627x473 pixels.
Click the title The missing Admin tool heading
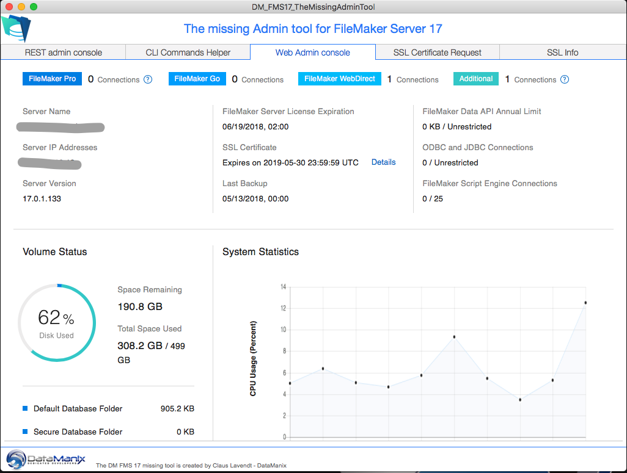(x=313, y=29)
